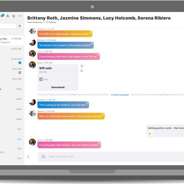Click the blue 'This is going to be totally lit' bubble

(63, 105)
